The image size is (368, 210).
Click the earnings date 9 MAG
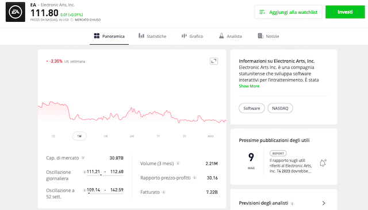pyautogui.click(x=251, y=161)
